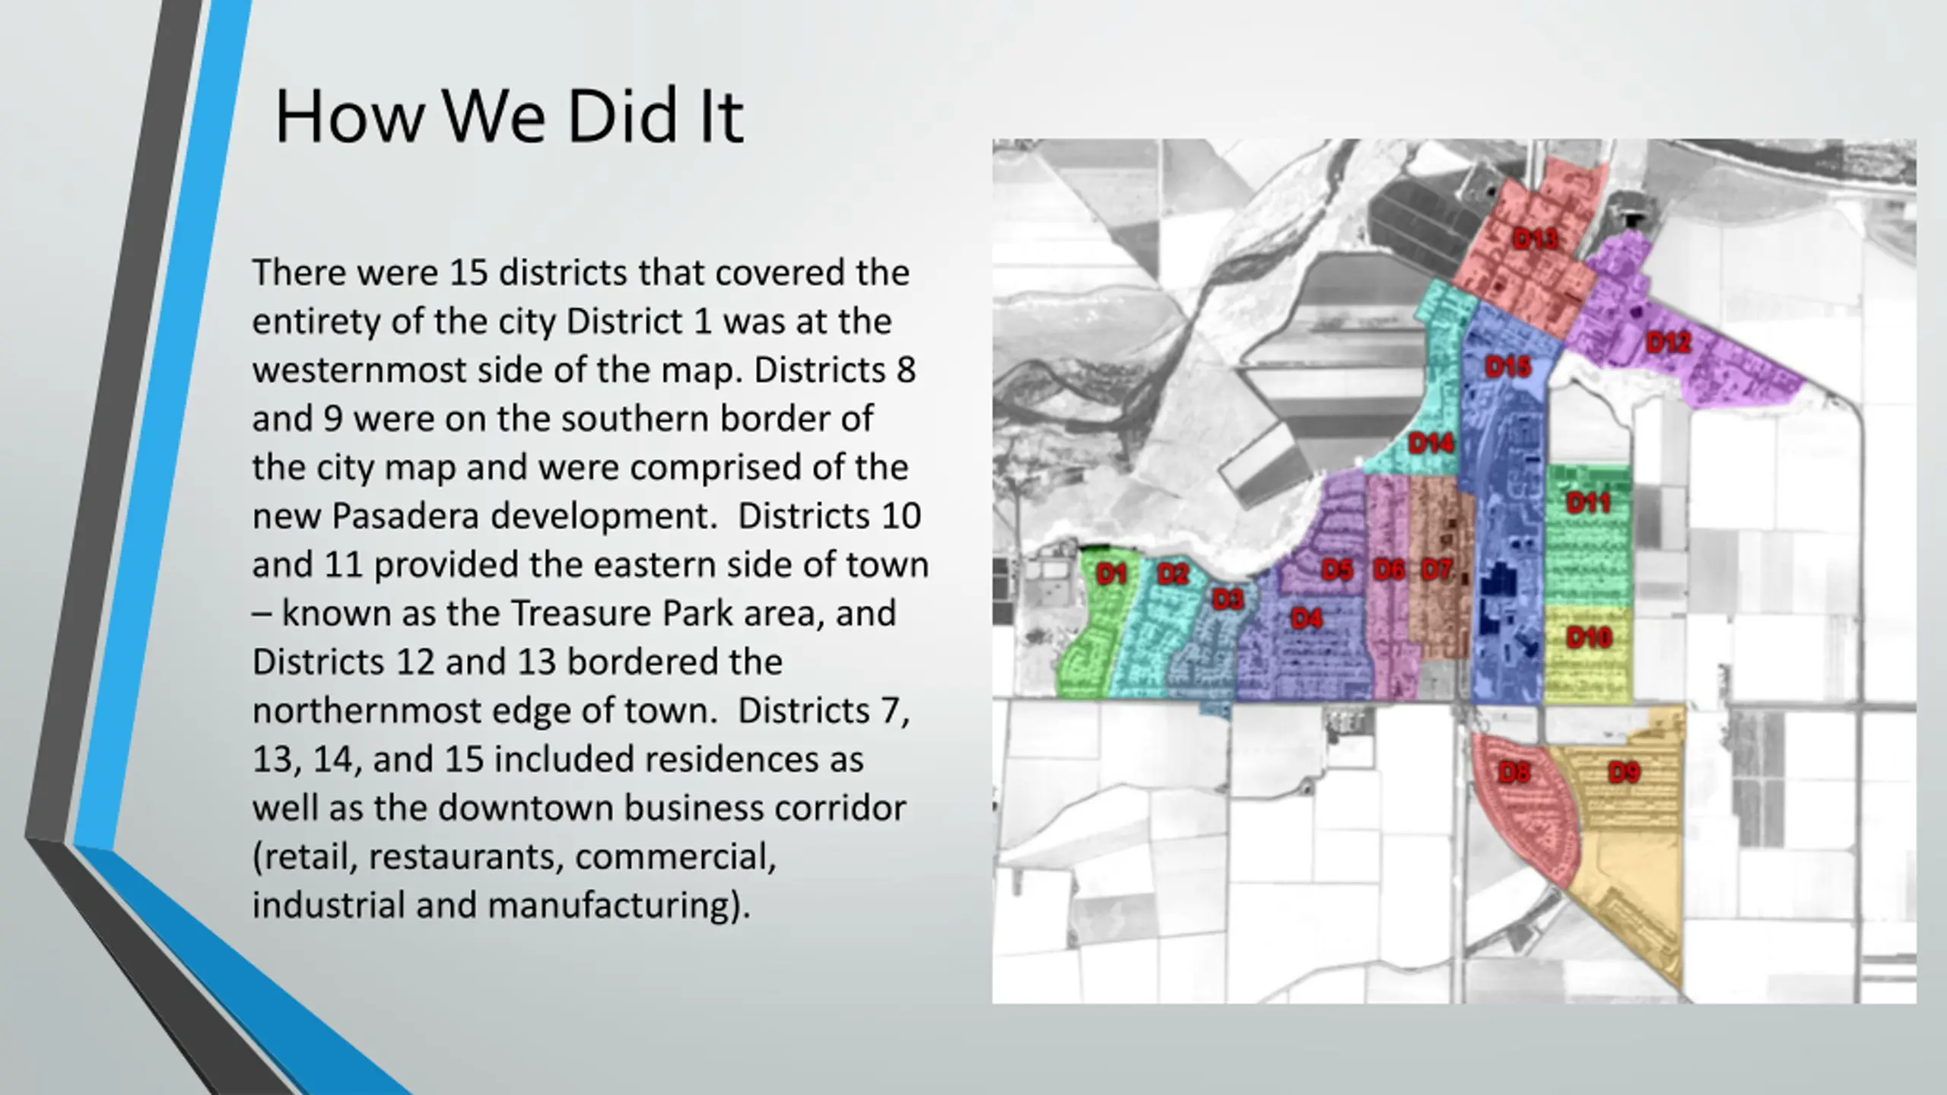Click the slide title How We Did It
This screenshot has height=1095, width=1947.
click(x=509, y=116)
